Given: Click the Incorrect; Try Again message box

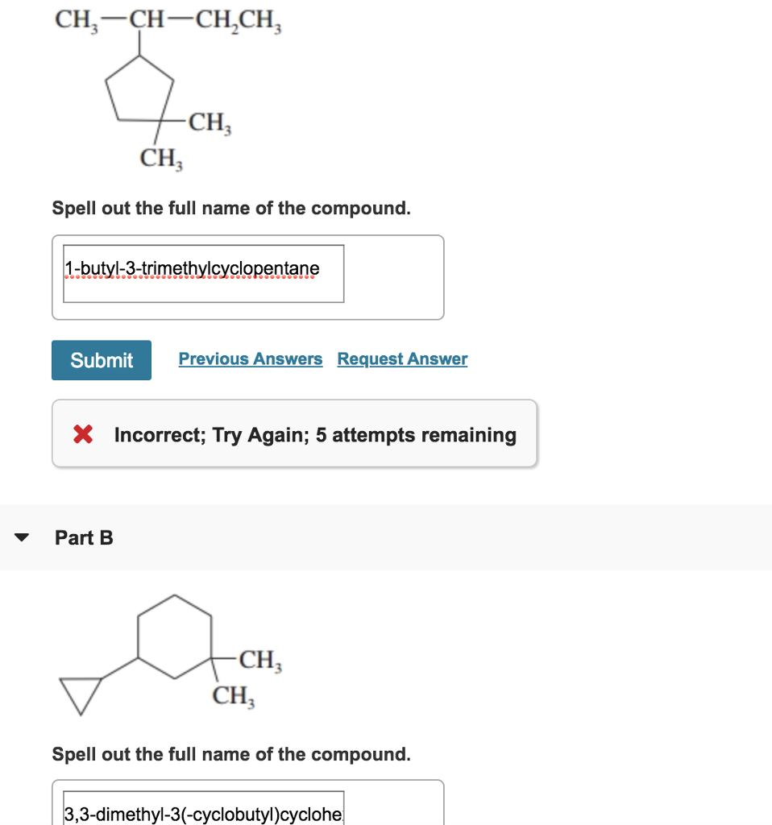Looking at the screenshot, I should [x=294, y=434].
